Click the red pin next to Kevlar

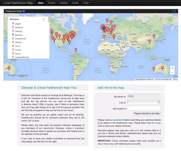coord(13,53)
